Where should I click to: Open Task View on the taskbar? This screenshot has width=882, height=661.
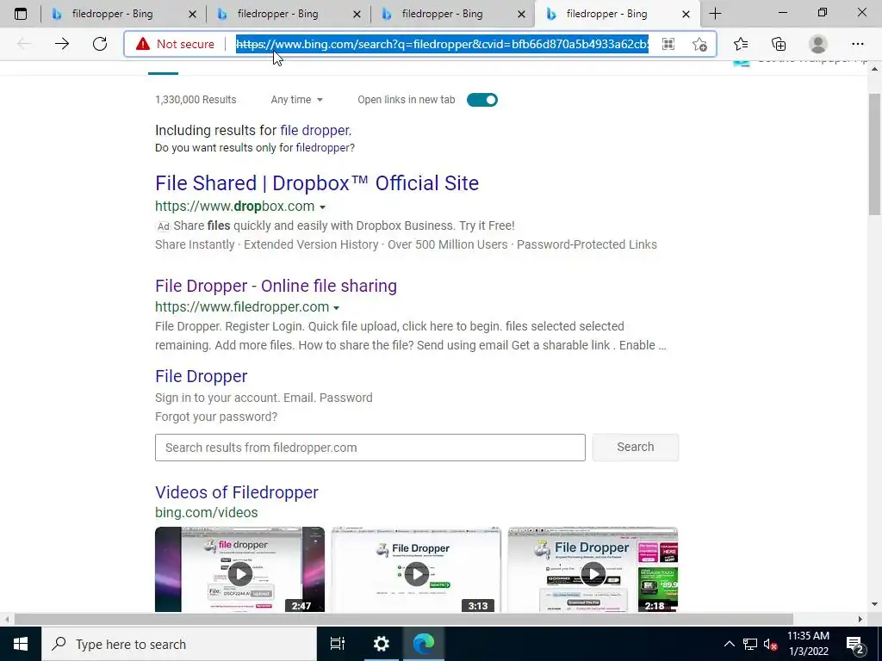(338, 644)
